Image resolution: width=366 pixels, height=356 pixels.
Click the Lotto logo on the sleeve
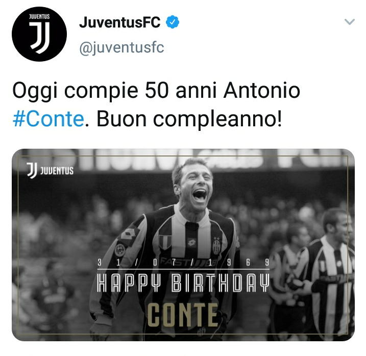(128, 234)
